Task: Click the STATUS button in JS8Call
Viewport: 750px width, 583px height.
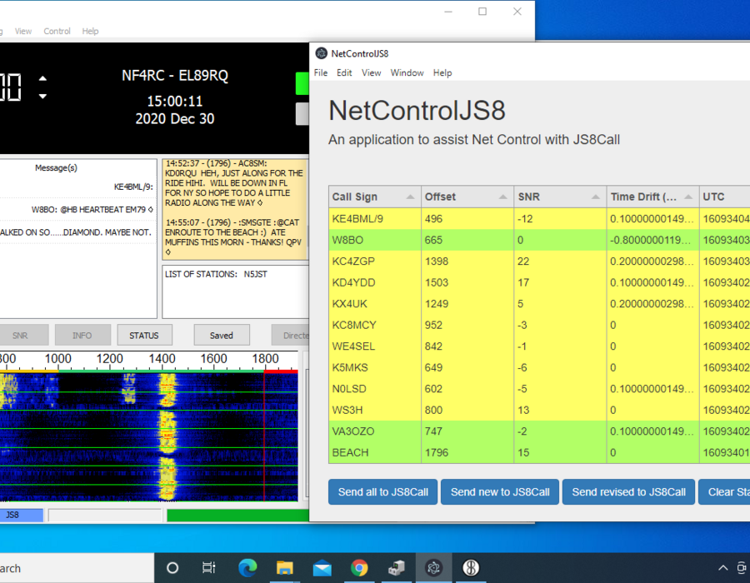Action: coord(144,335)
